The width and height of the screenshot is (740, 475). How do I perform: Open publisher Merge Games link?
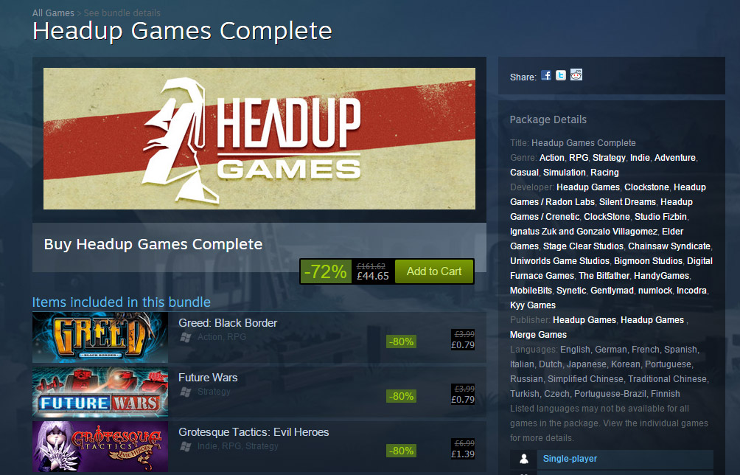click(539, 335)
